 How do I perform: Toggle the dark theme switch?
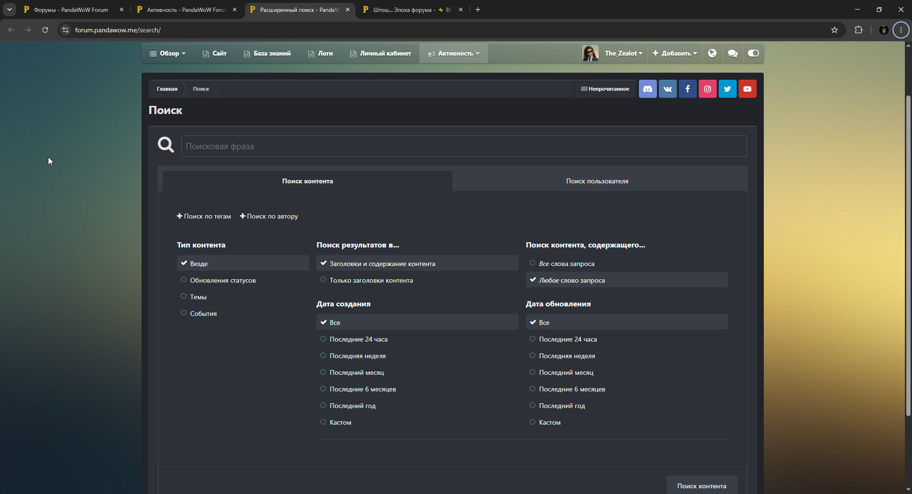pos(753,53)
